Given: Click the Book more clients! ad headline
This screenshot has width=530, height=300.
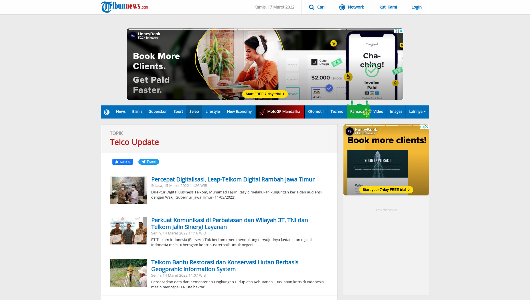Looking at the screenshot, I should click(x=387, y=140).
